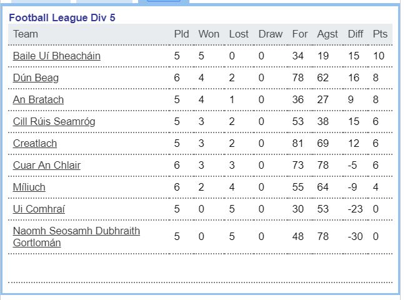This screenshot has height=300, width=405.
Task: Open the Dún Beag team link
Action: click(x=36, y=77)
